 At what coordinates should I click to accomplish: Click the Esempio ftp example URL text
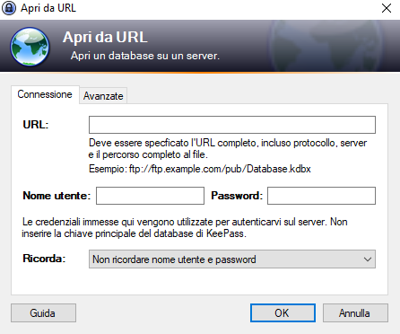200,169
